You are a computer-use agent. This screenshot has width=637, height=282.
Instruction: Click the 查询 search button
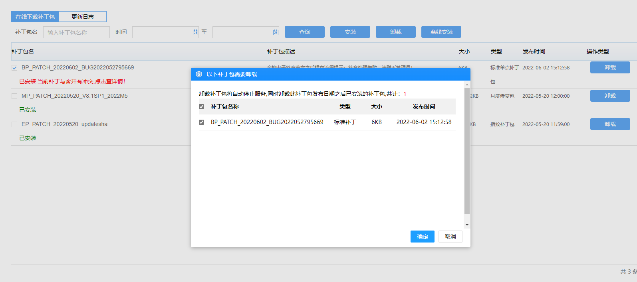(x=304, y=32)
